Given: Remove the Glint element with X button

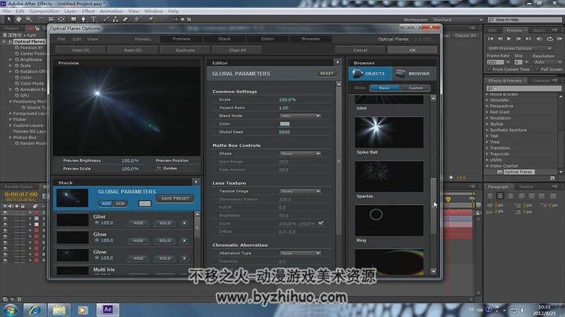Looking at the screenshot, I should [x=184, y=223].
